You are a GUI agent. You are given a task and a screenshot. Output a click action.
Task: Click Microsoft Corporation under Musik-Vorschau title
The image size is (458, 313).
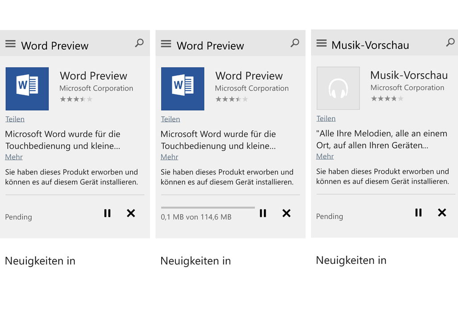tap(407, 88)
